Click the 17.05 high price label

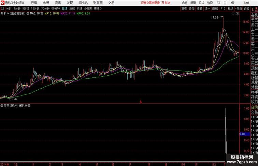215,18
